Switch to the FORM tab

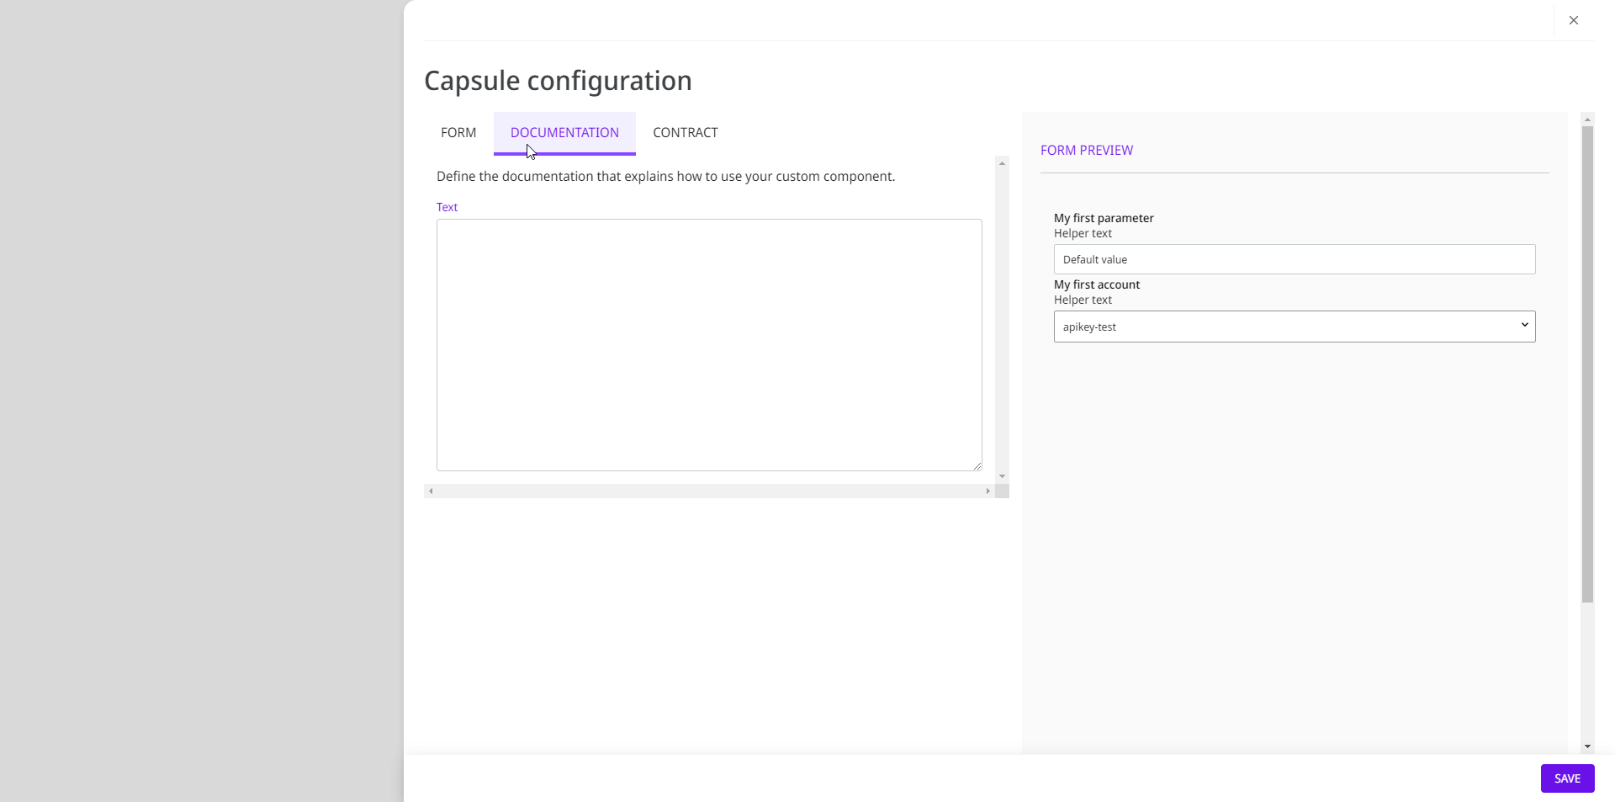pos(458,133)
